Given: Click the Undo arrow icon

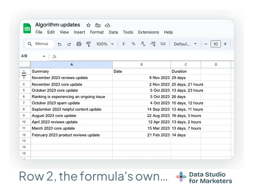Looking at the screenshot, I should (x=60, y=44).
